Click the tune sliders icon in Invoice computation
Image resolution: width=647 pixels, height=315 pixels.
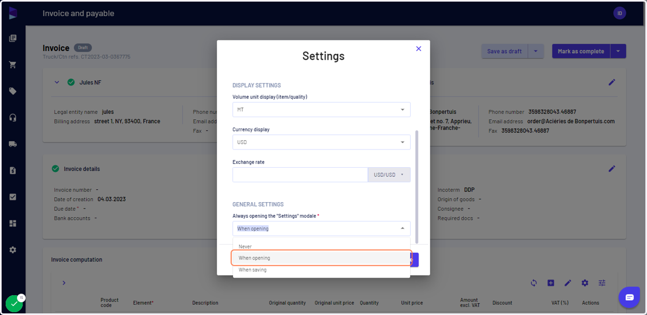602,283
